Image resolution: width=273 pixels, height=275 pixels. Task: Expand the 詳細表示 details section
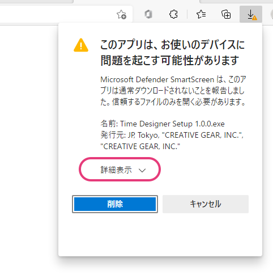click(120, 170)
